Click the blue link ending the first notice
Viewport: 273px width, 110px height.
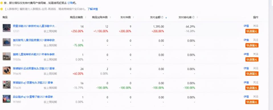(70, 3)
